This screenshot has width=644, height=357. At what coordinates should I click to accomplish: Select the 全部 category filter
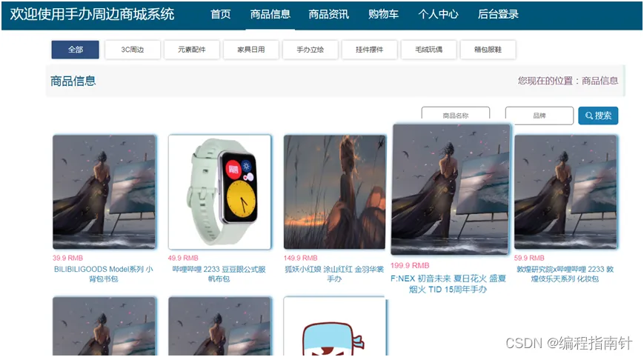coord(75,50)
